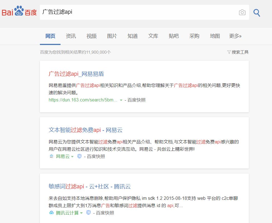Expand dropdown arrow next to 网易云

(x=72, y=156)
